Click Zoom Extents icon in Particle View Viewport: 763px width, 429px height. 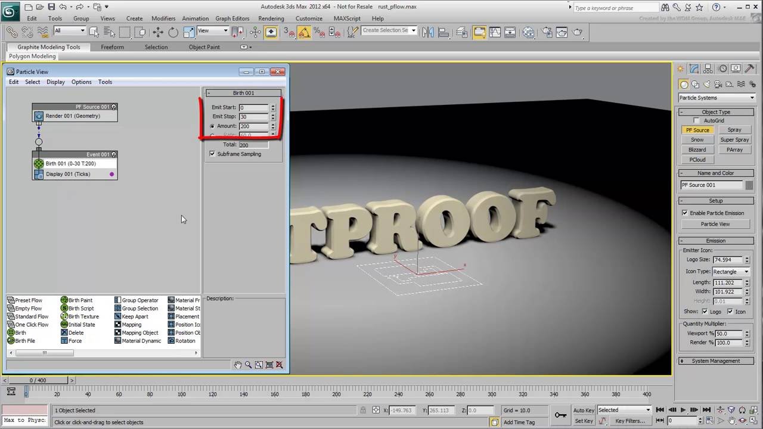coord(269,365)
